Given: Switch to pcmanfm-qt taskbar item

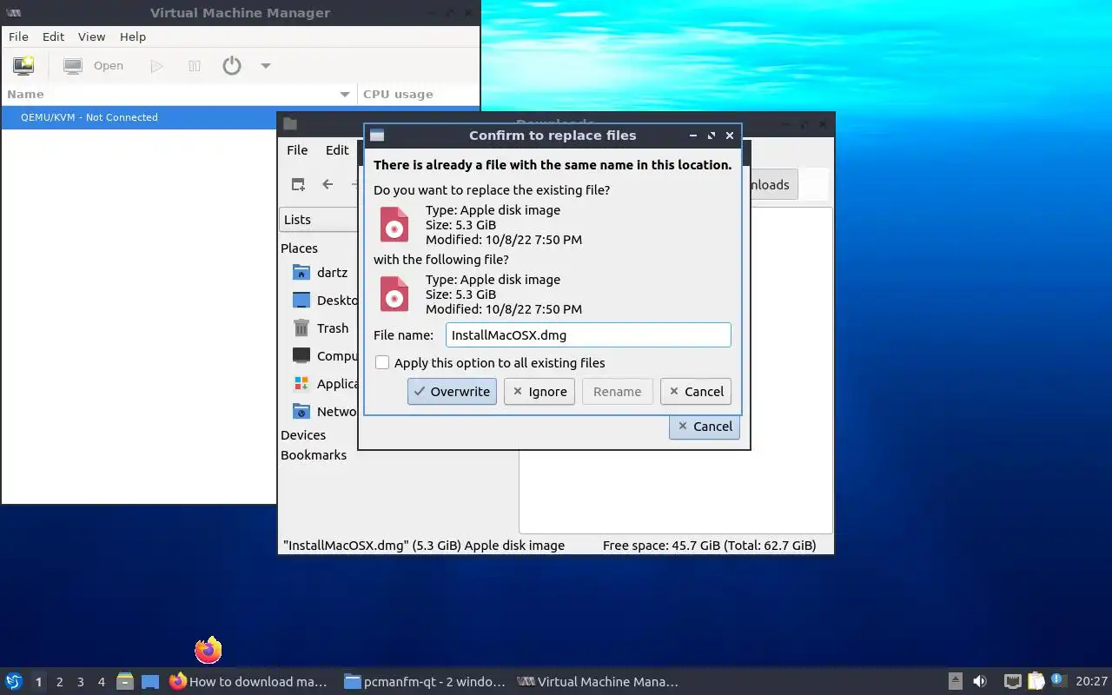Looking at the screenshot, I should tap(425, 682).
